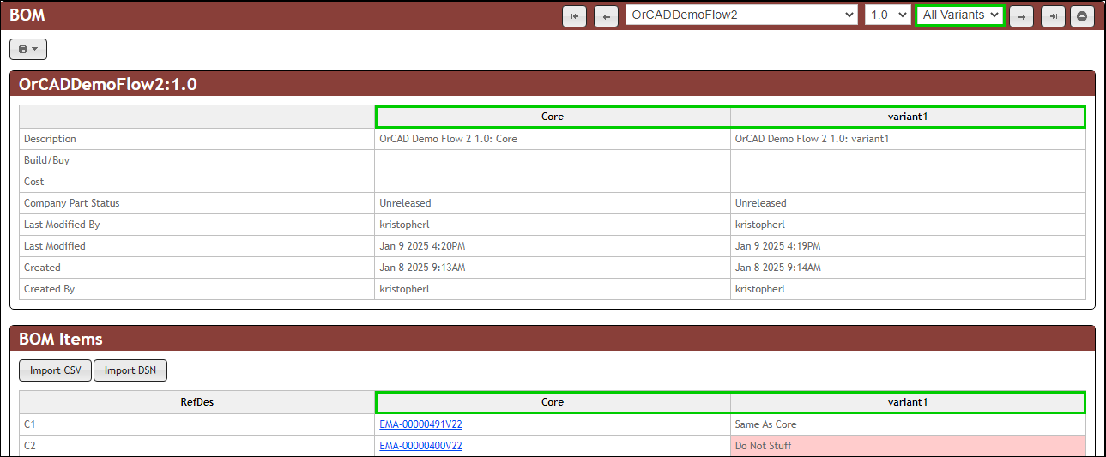Open the All Variants dropdown

point(960,15)
